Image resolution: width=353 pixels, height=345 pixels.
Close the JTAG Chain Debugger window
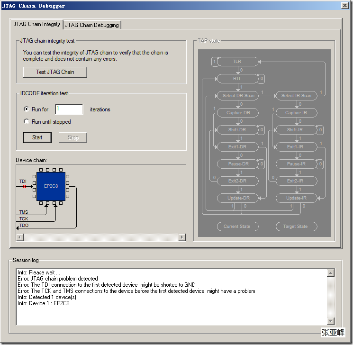344,6
